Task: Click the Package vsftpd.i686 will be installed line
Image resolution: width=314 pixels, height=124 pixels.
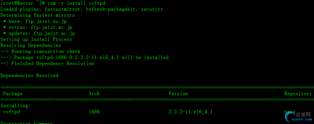Action: coord(85,57)
